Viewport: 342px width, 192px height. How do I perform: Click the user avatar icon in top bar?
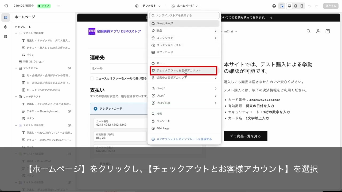[x=274, y=6]
